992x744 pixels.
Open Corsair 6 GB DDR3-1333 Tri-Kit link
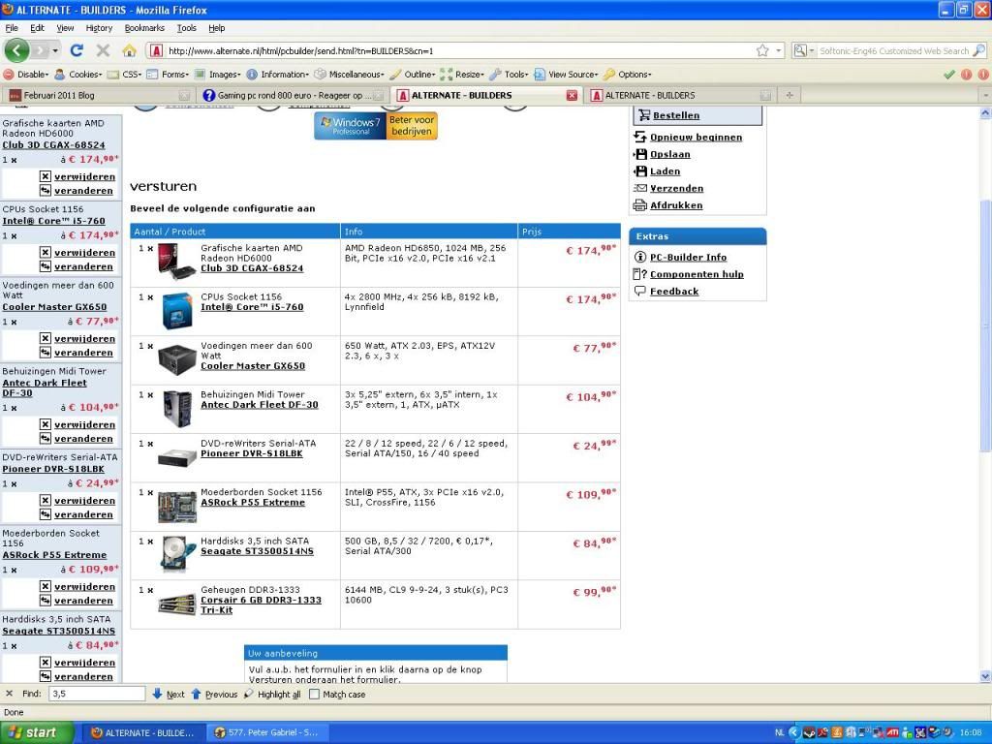coord(261,604)
